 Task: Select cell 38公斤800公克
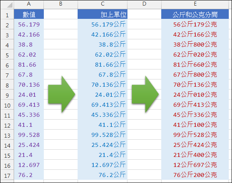(195, 44)
